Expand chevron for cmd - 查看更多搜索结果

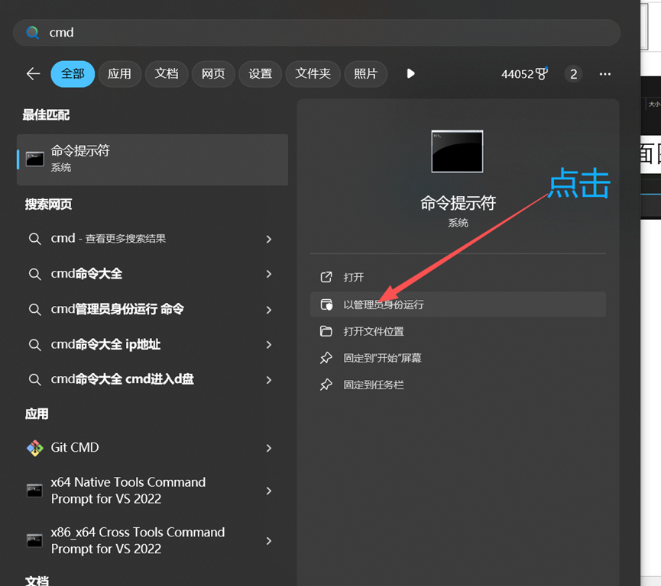point(269,239)
